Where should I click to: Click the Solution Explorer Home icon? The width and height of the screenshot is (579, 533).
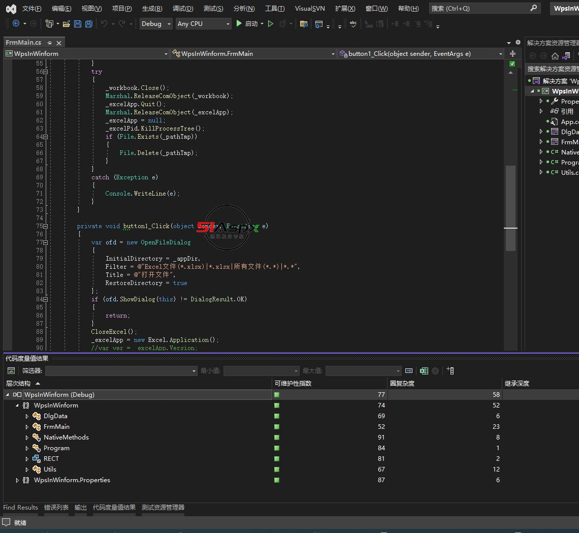click(555, 56)
